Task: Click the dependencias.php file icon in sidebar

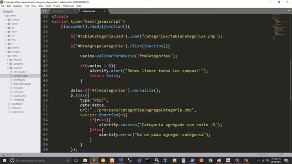Action: pyautogui.click(x=11, y=84)
